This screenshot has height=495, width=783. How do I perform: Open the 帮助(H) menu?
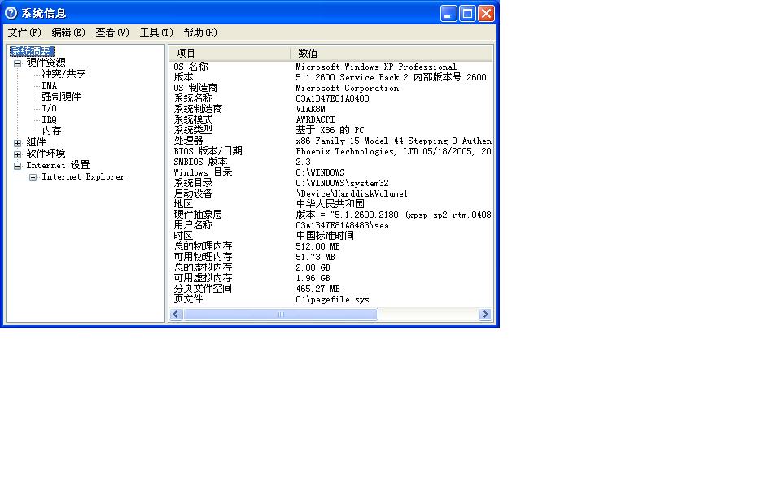(x=199, y=33)
